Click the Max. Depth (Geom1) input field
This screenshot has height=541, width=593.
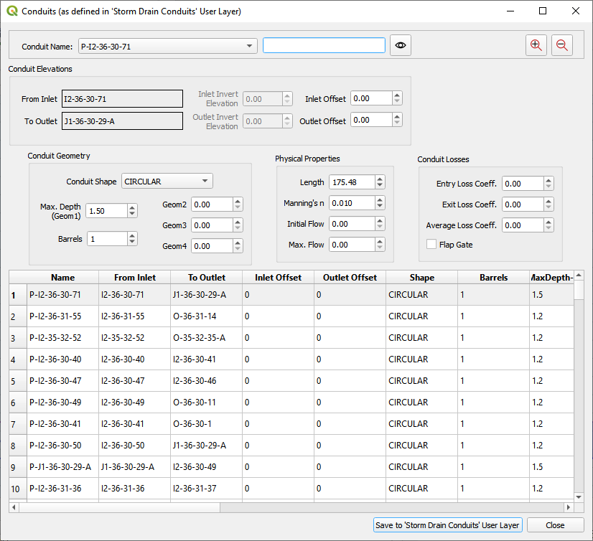pos(106,210)
